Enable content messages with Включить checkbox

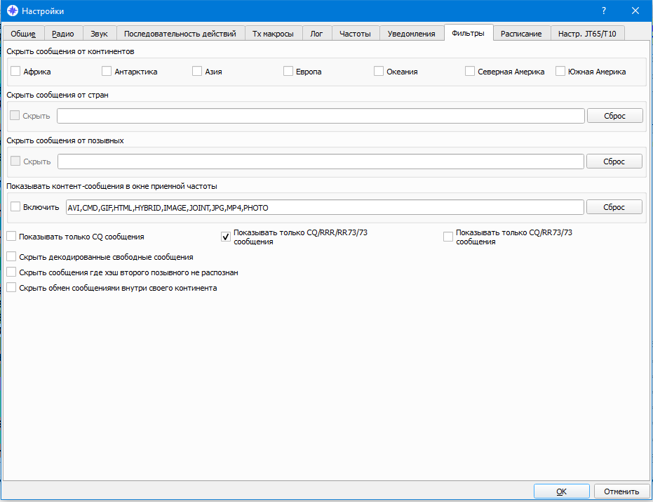click(x=15, y=206)
